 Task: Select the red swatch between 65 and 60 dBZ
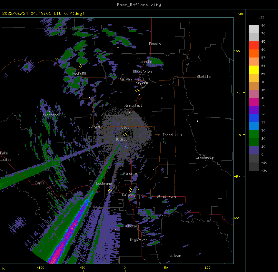click(253, 46)
